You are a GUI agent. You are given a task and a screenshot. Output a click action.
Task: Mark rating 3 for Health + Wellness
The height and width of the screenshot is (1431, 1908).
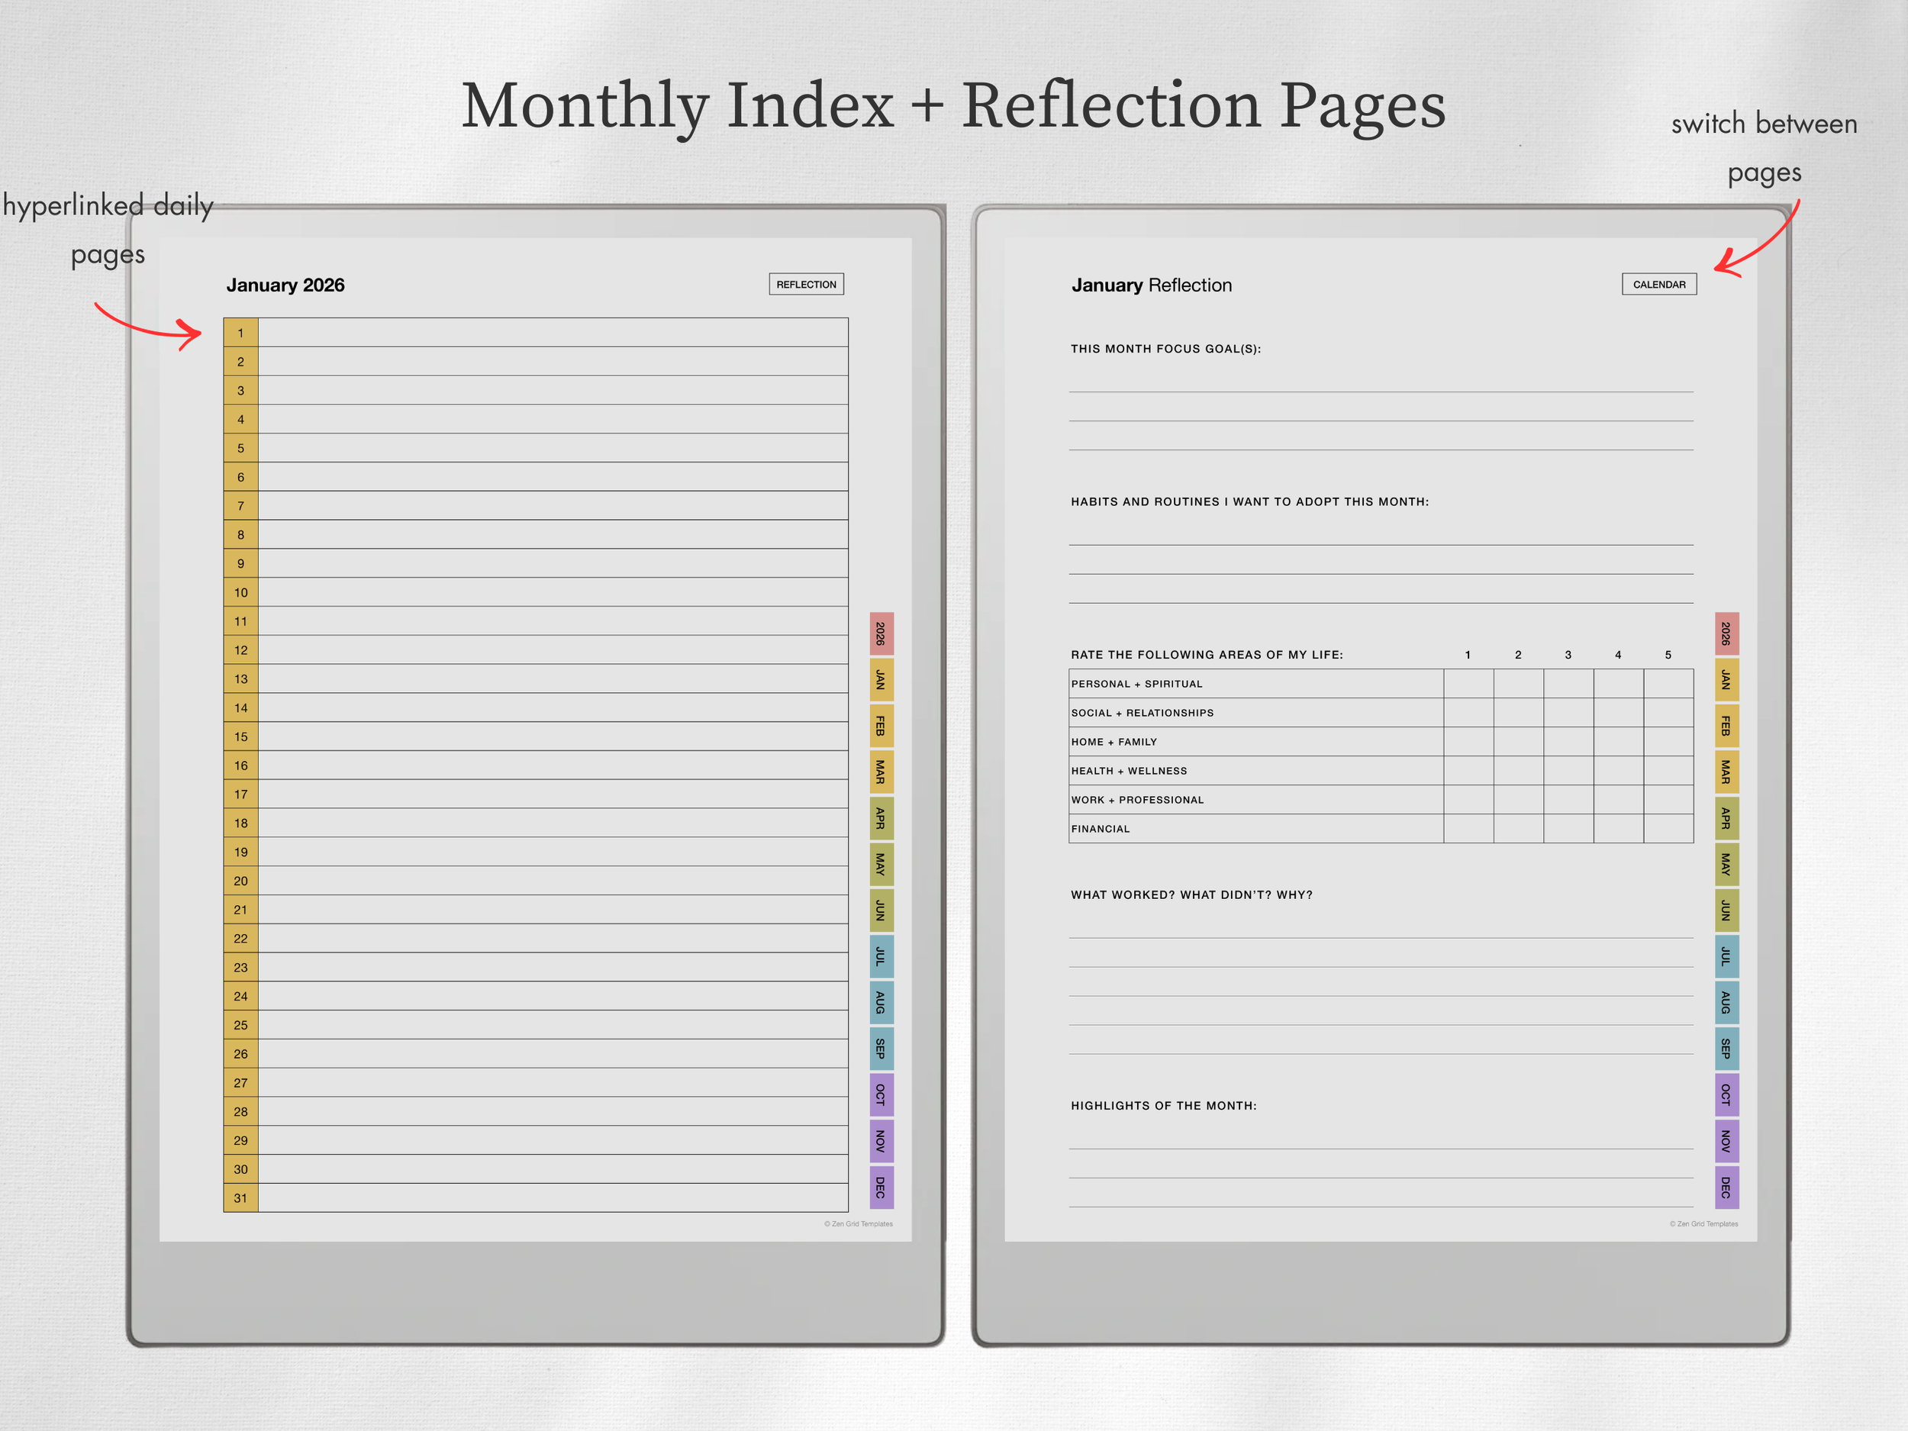click(1569, 770)
